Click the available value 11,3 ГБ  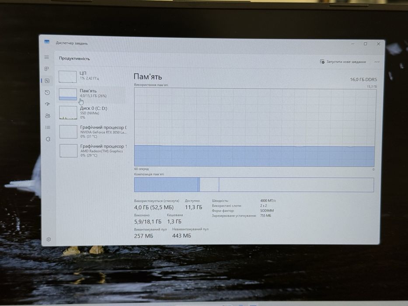[x=193, y=207]
